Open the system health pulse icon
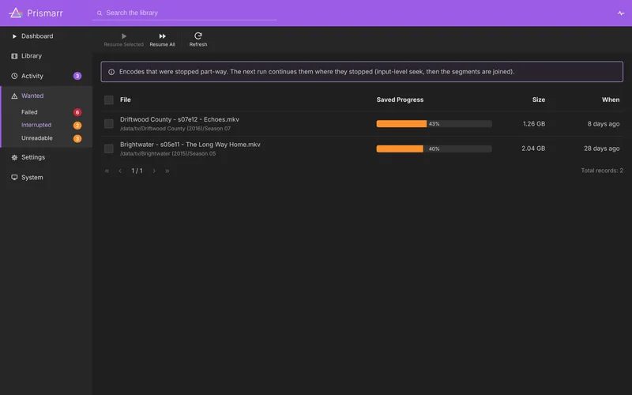The height and width of the screenshot is (395, 632). point(621,13)
